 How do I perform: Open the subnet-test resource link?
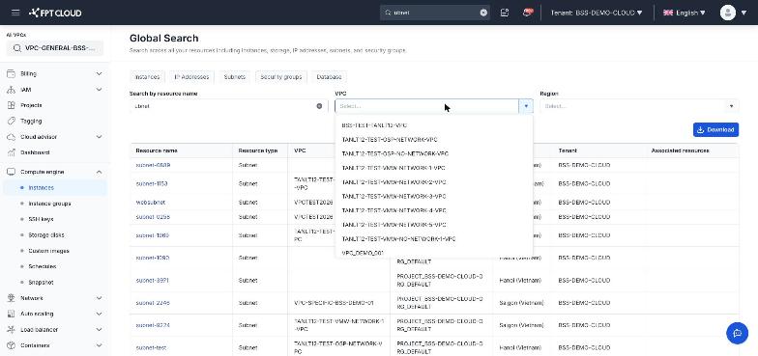click(x=151, y=347)
